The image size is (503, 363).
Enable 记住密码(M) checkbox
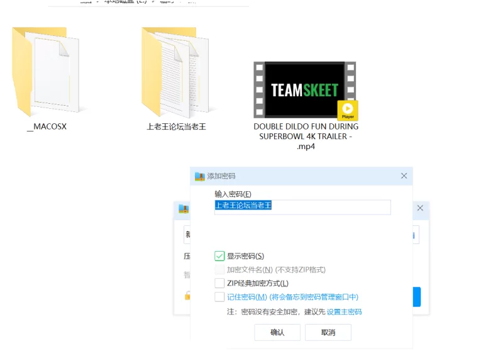219,297
